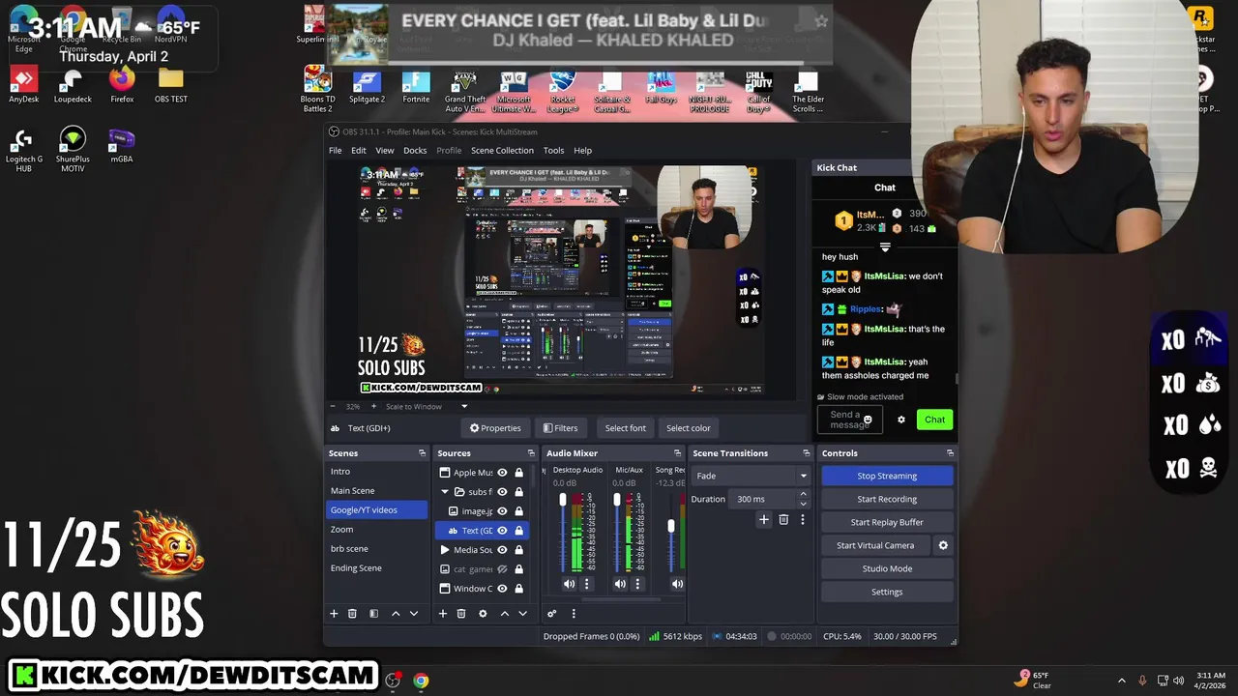Collapse the subs folder group
This screenshot has width=1238, height=696.
[445, 492]
